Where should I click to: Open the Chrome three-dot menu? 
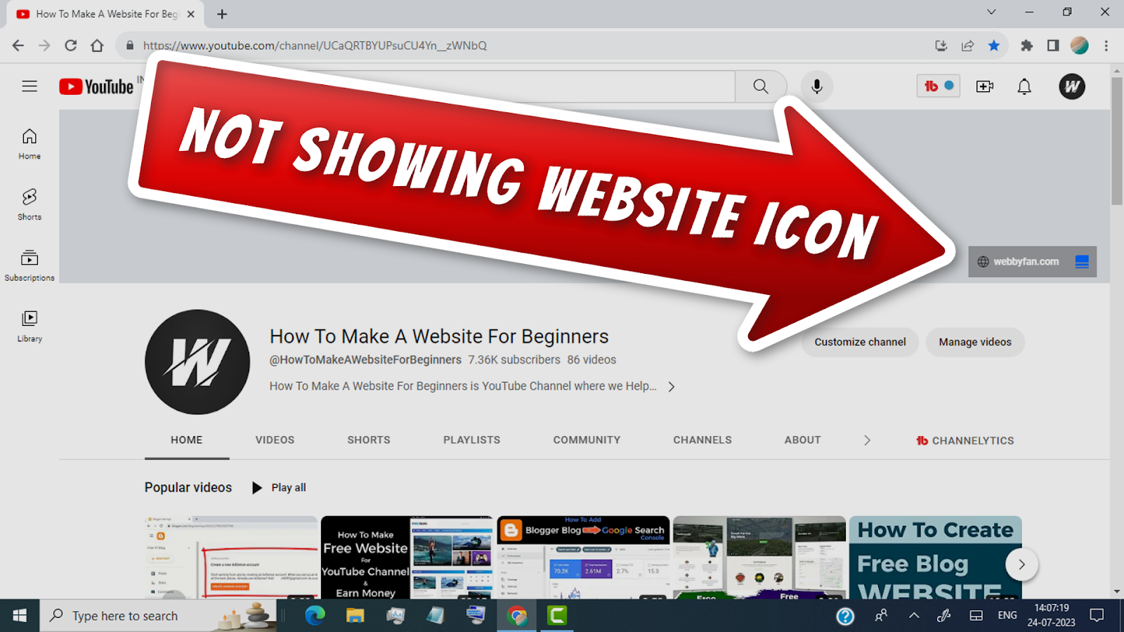[x=1106, y=46]
